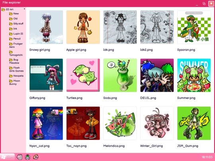Viewport: 215px width, 161px height.
Task: Click the file name Giffany.png
Action: [37, 98]
